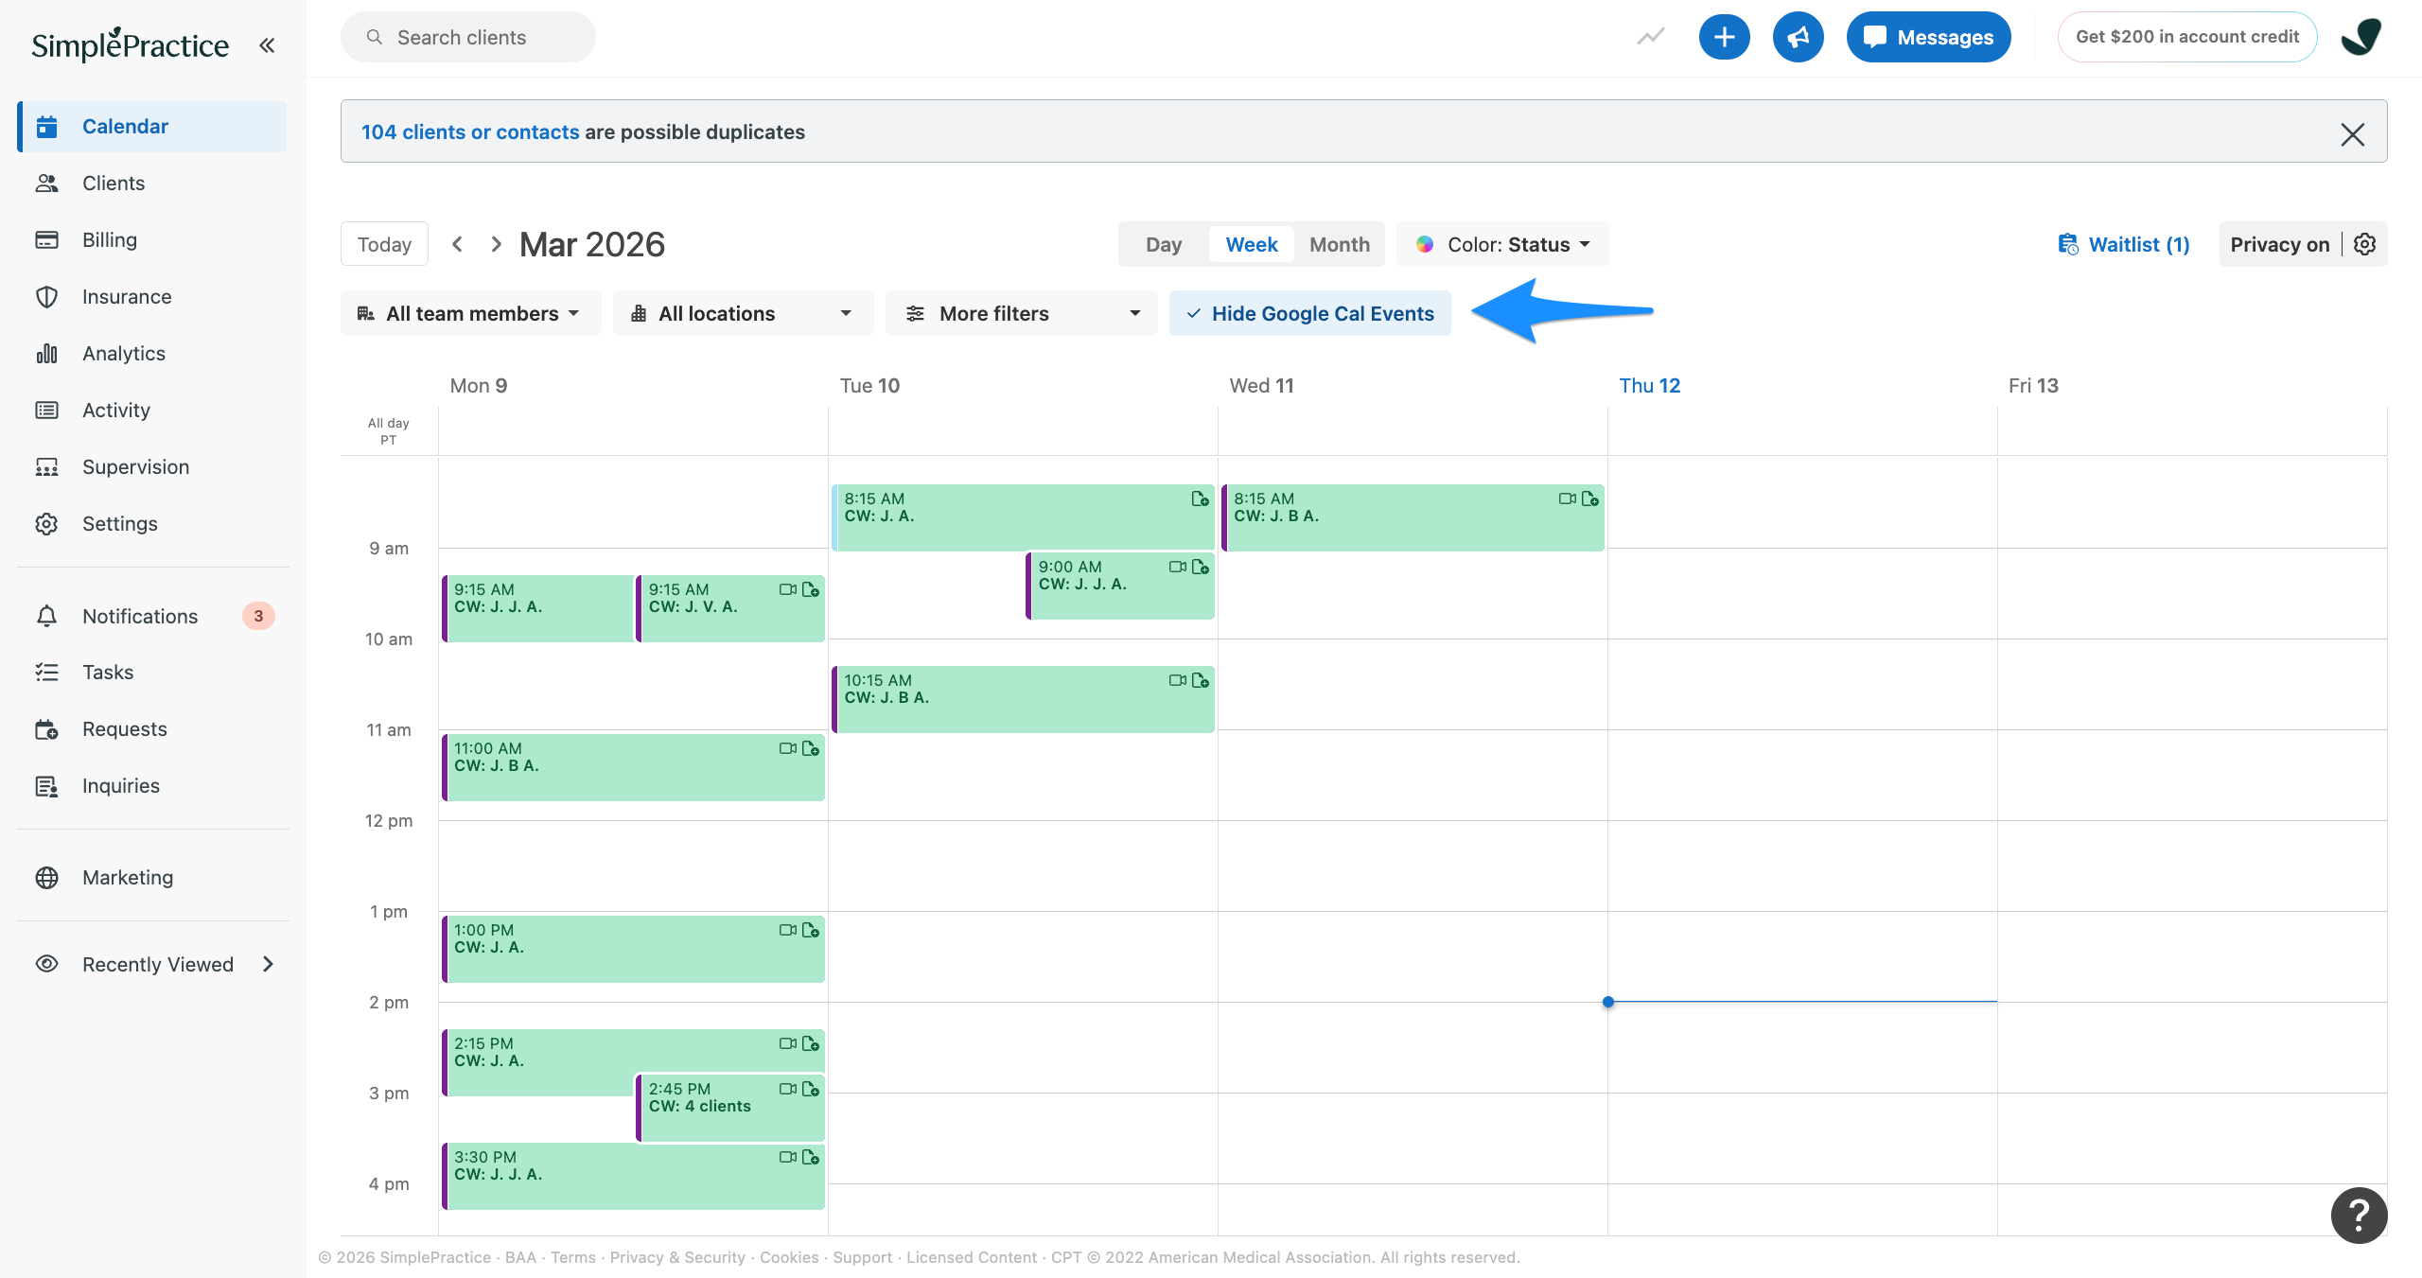Open the profile avatar menu

tap(2361, 37)
